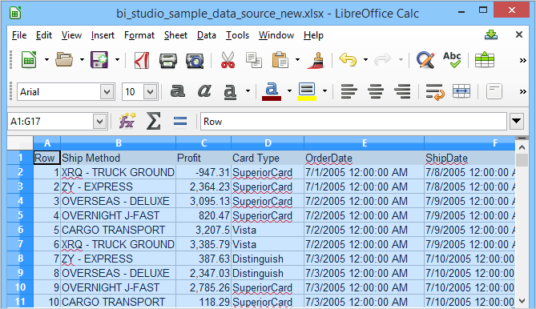Click the Cut scissors icon
Screen dimensions: 536x309
(x=228, y=60)
